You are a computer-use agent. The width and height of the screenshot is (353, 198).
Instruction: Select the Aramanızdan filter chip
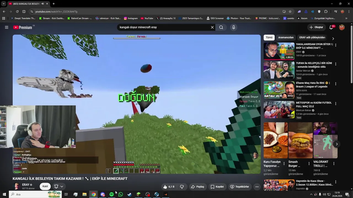[286, 37]
